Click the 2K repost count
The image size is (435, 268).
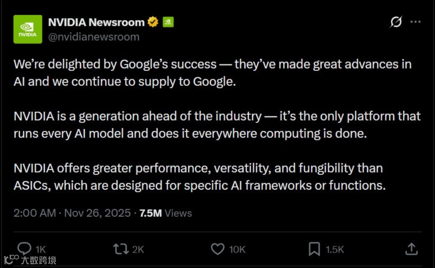tap(138, 249)
